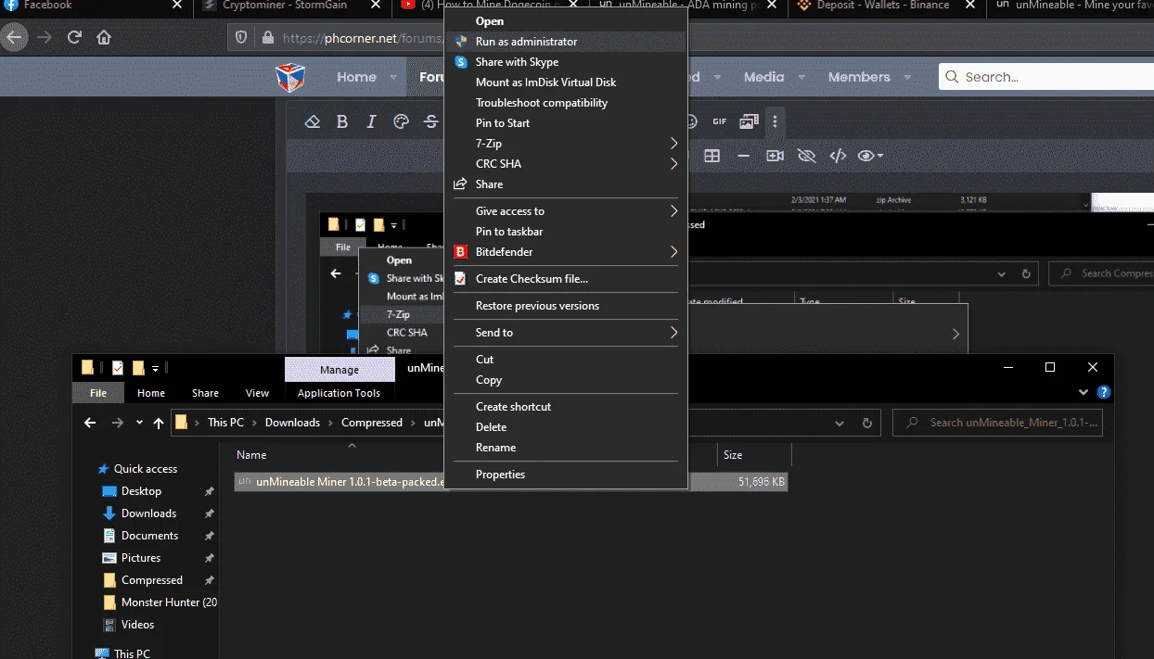Choose Run as administrator

point(567,42)
